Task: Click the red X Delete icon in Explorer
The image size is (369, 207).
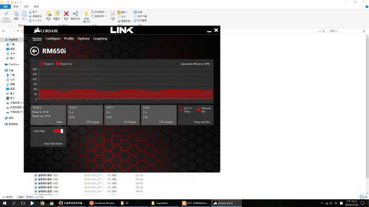Action: tap(66, 14)
